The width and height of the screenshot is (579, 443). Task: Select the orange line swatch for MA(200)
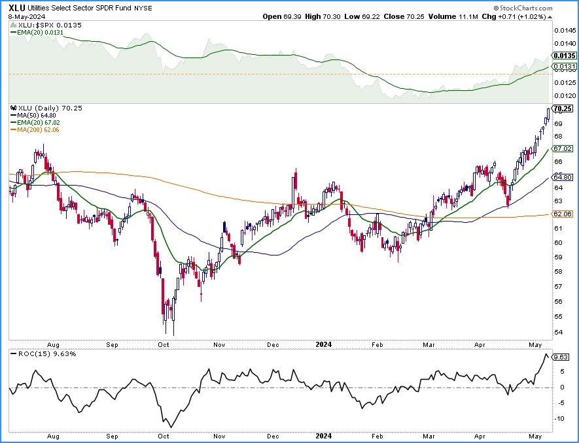click(x=13, y=130)
